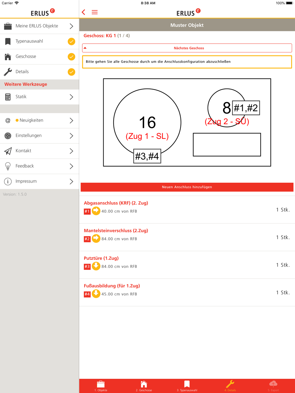Open Statik via its chevron

click(71, 97)
